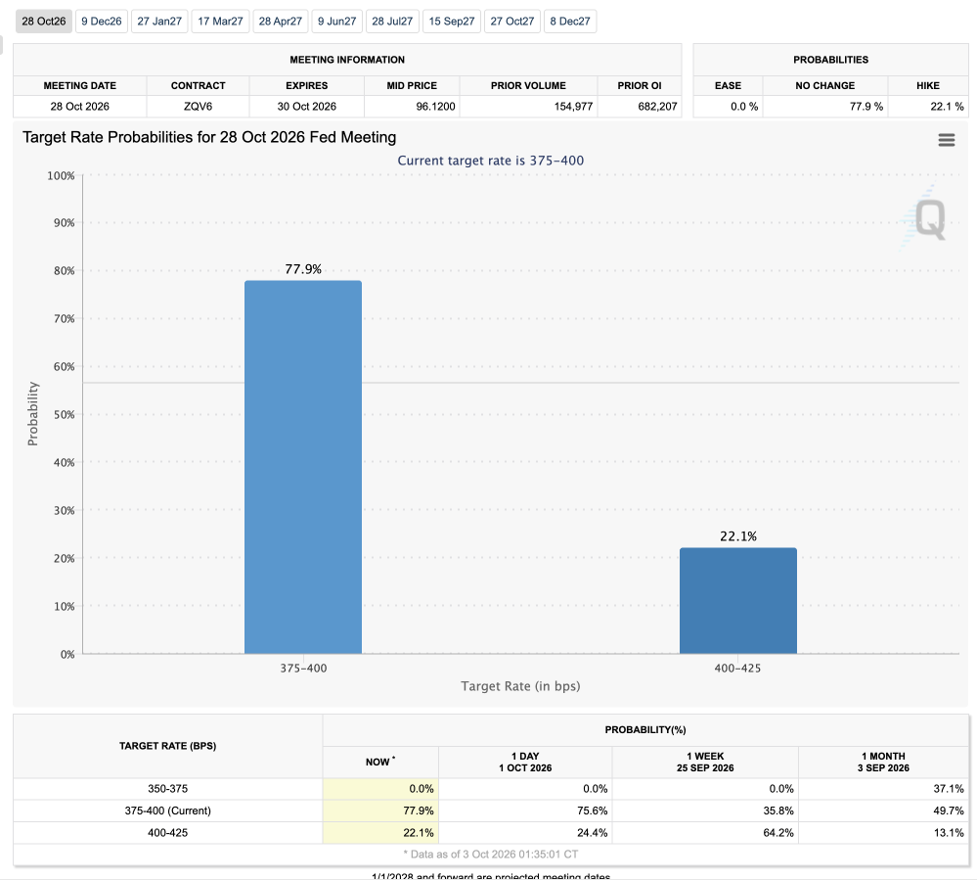Click the PRIOR VOLUME column header

528,86
